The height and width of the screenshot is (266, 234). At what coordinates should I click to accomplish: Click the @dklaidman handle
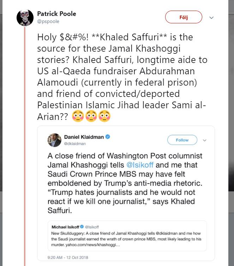point(75,144)
